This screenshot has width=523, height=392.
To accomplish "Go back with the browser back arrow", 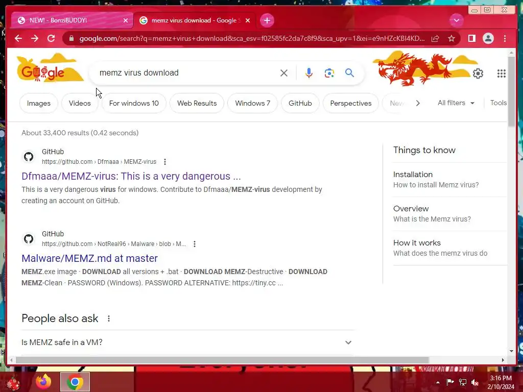I will pos(18,38).
